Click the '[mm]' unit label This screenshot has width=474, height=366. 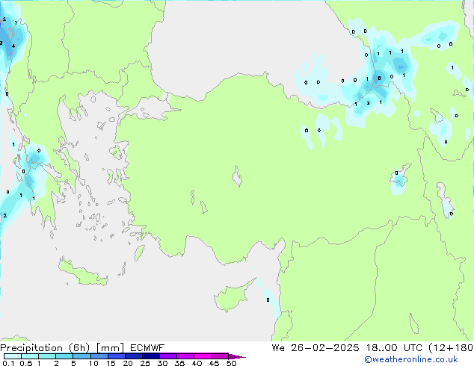coord(110,348)
